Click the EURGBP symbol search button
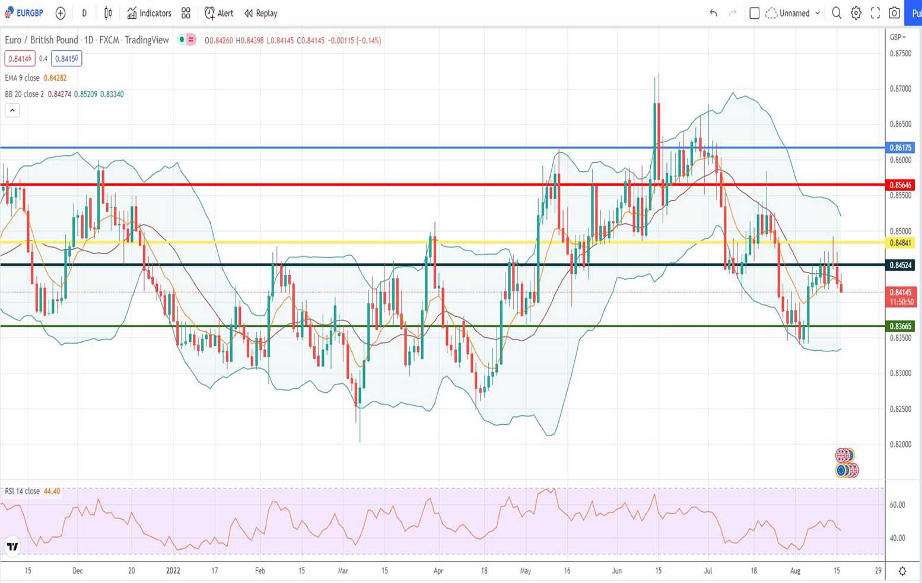This screenshot has height=583, width=922. 24,13
